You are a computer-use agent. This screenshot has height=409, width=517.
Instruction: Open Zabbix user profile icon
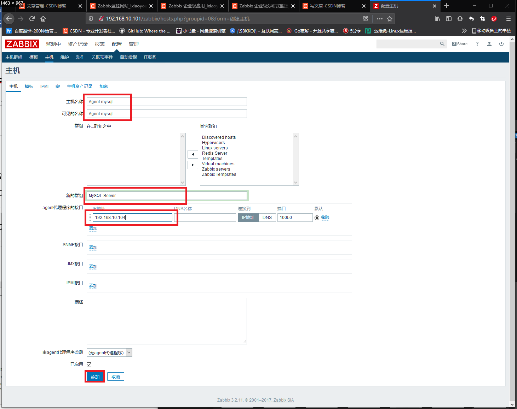[x=489, y=44]
